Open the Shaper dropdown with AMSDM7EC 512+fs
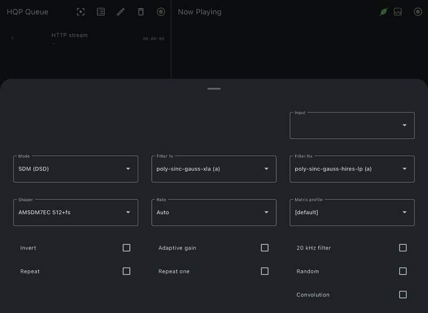Screen dimensions: 428x313 coord(75,212)
